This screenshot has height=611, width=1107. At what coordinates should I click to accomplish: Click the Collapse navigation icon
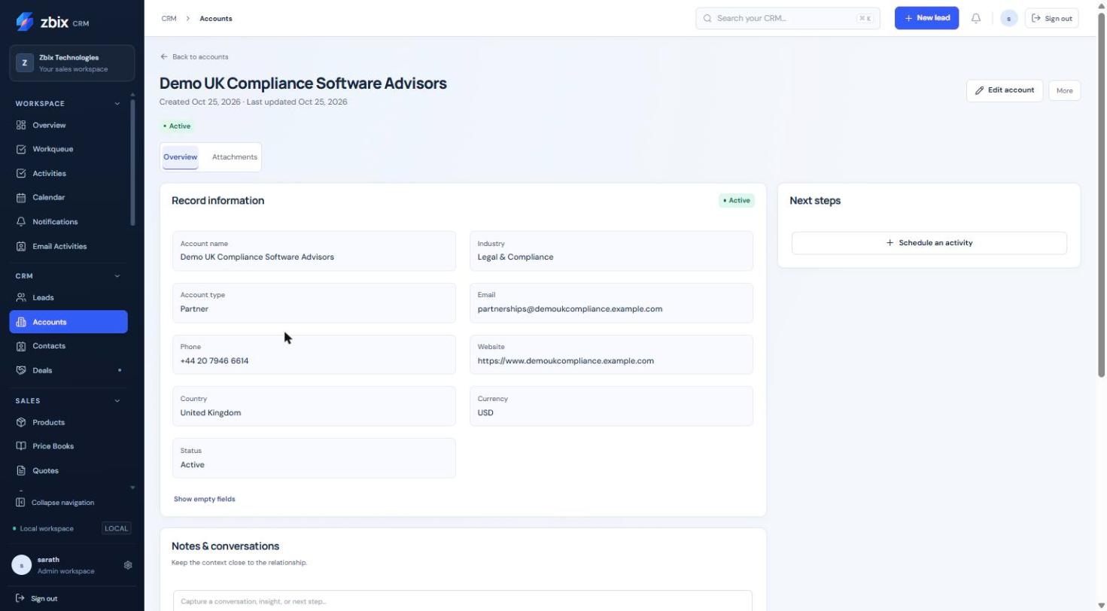click(20, 503)
